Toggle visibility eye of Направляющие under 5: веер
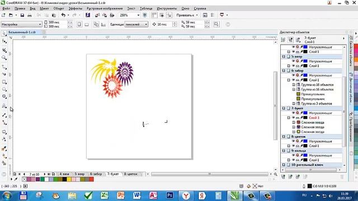This screenshot has height=201, width=358. (293, 61)
